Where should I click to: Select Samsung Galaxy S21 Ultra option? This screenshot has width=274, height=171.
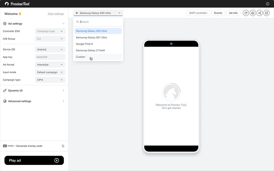98,37
